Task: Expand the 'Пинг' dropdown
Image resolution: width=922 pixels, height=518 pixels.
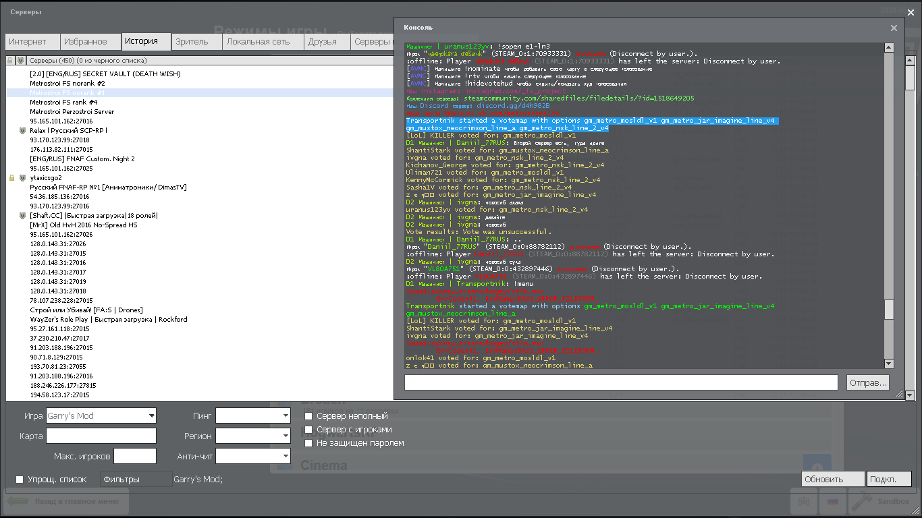Action: click(253, 415)
